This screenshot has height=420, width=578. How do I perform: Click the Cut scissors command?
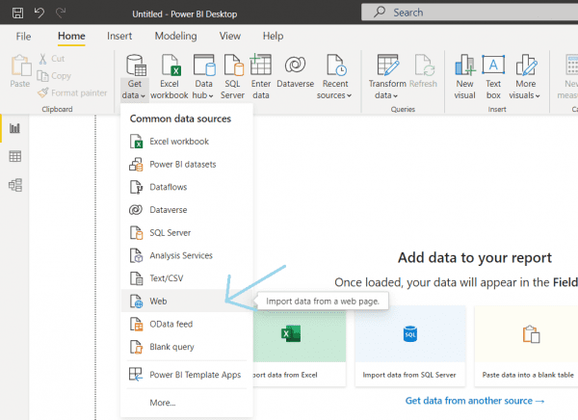tap(51, 59)
